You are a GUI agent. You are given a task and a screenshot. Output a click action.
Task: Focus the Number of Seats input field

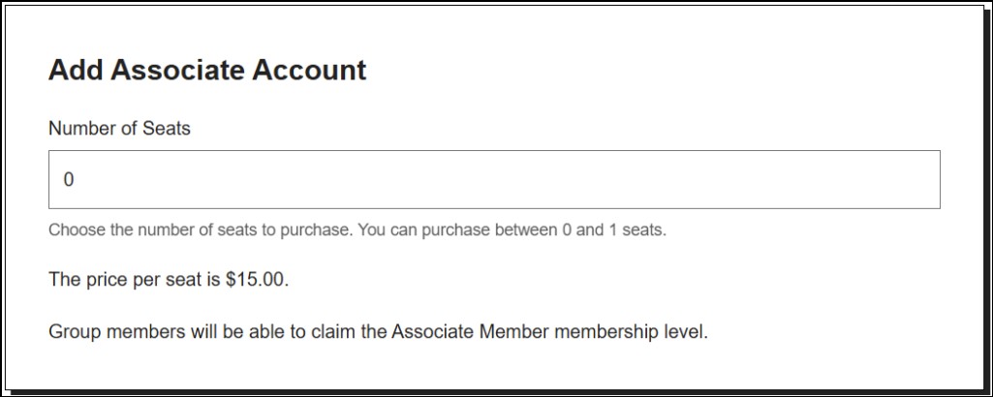(x=494, y=179)
